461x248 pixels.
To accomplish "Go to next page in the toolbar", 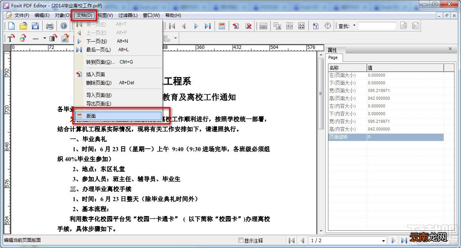I will coord(196,26).
